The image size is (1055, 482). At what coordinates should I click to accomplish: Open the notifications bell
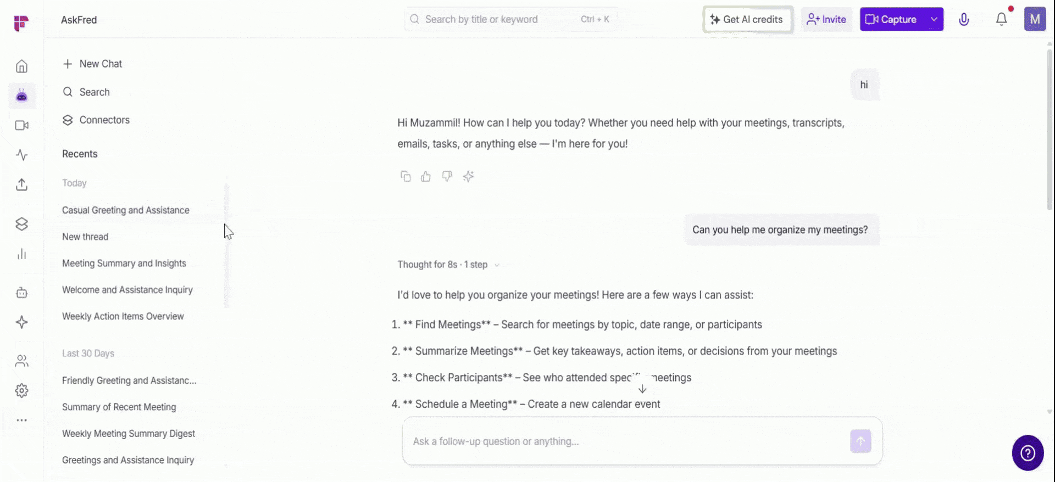click(x=1002, y=19)
